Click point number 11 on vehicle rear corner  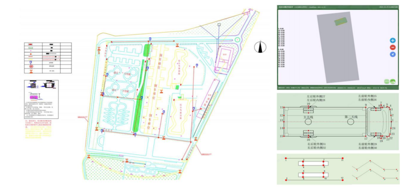click(x=282, y=107)
